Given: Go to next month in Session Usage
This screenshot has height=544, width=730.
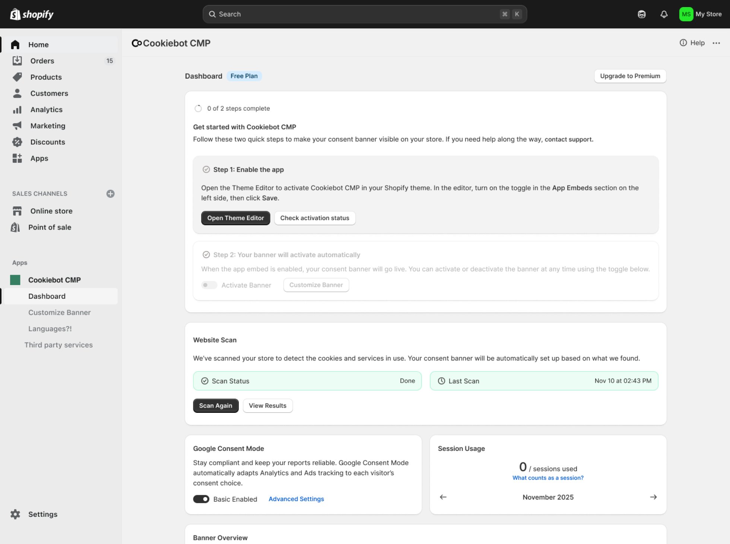Looking at the screenshot, I should click(653, 497).
